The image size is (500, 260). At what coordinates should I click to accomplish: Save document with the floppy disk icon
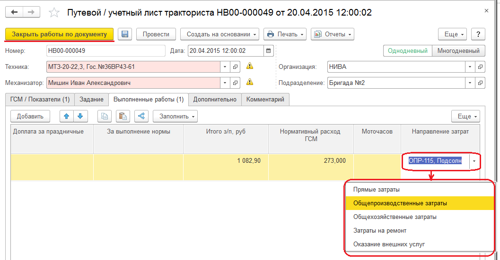[125, 34]
